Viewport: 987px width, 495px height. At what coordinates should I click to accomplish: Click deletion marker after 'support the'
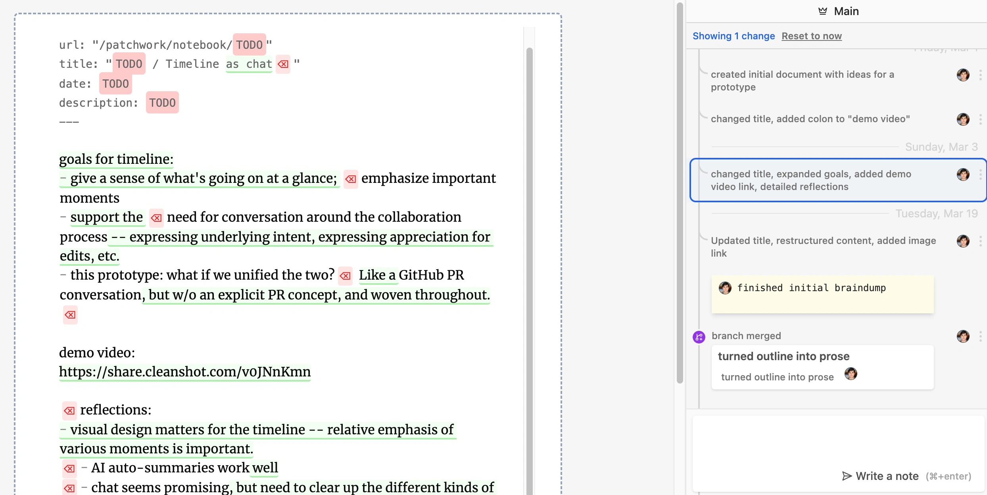click(x=156, y=218)
